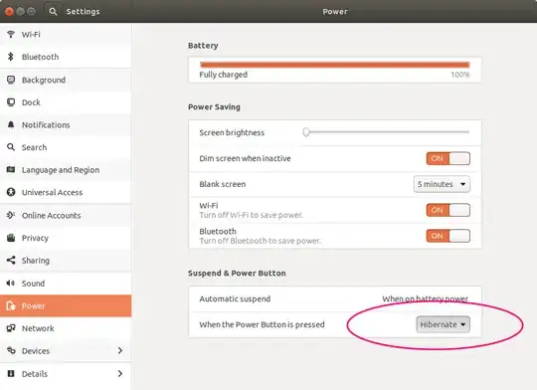Toggle Dim screen when inactive switch
Viewport: 537px width, 390px height.
coord(447,158)
